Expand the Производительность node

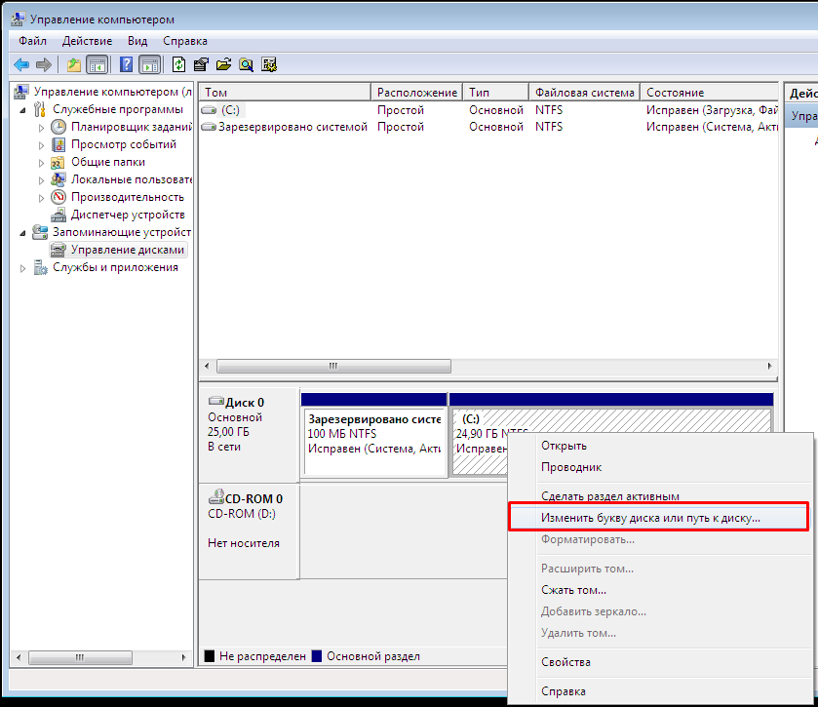pyautogui.click(x=41, y=198)
